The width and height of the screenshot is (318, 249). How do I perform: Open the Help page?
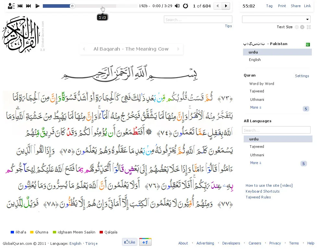pos(311,243)
